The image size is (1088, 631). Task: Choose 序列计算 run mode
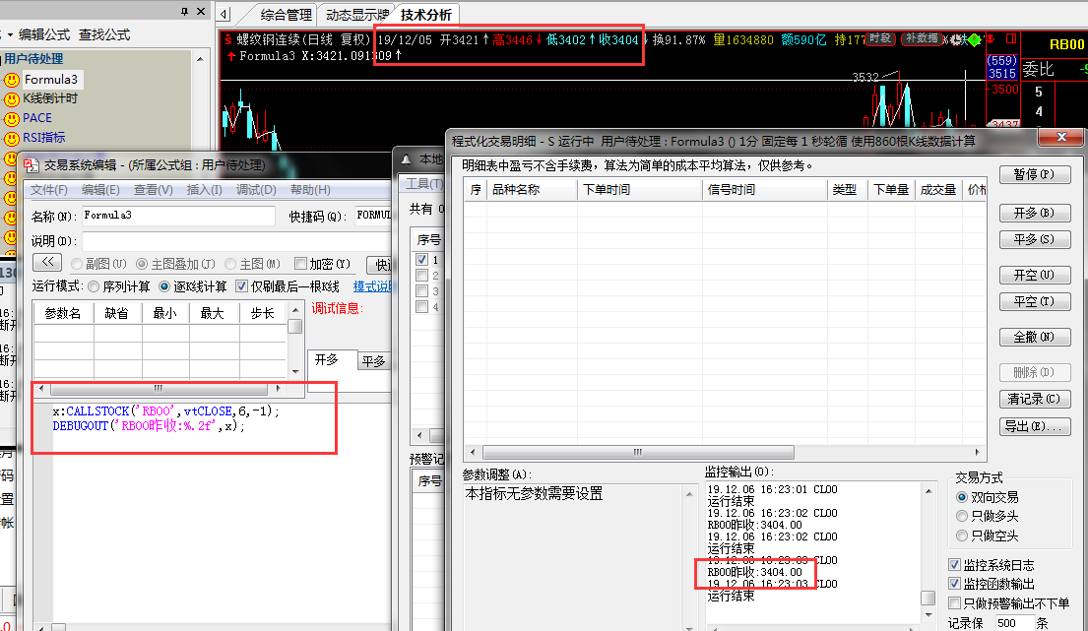coord(94,286)
